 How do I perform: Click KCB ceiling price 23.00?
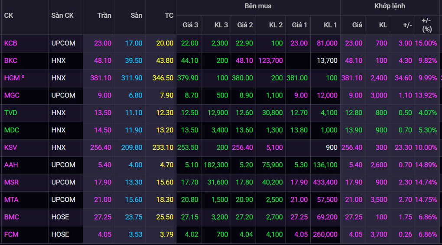[103, 43]
